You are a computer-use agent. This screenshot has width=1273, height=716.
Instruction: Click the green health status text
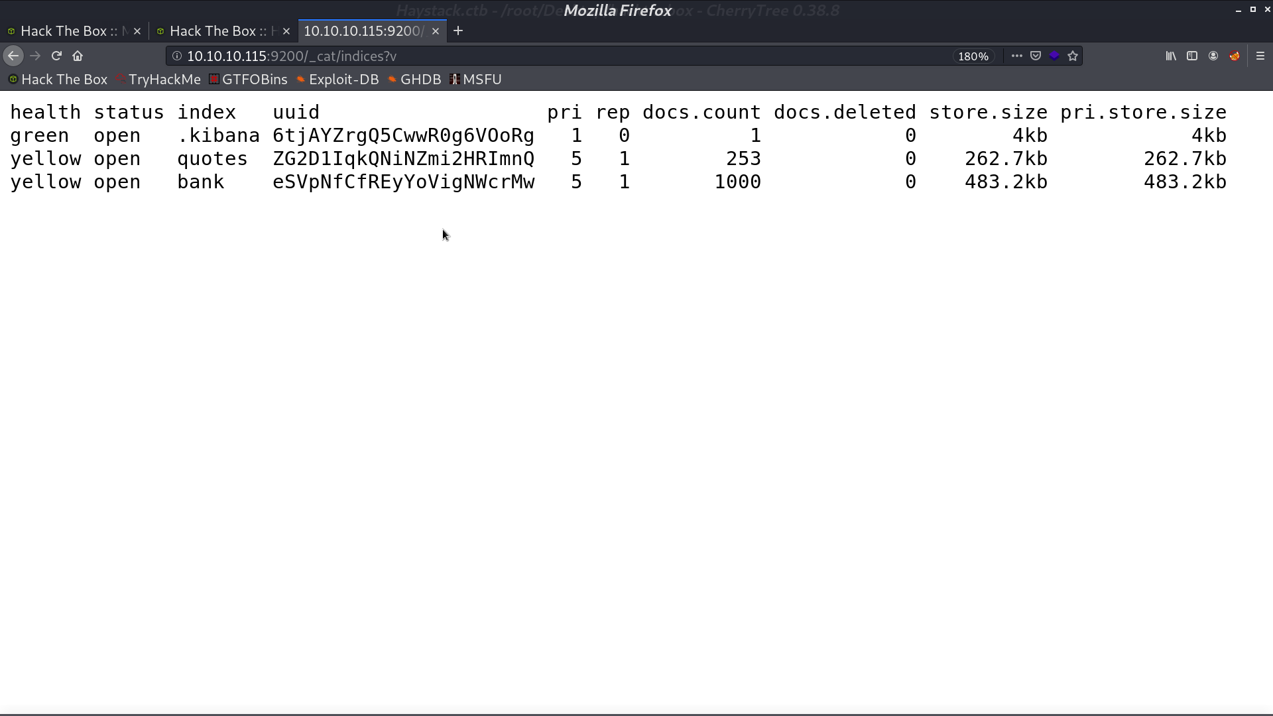coord(39,136)
